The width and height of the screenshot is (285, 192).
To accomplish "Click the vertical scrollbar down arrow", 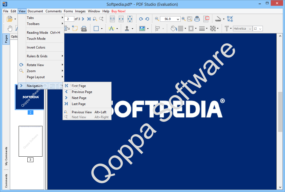I will pyautogui.click(x=280, y=187).
